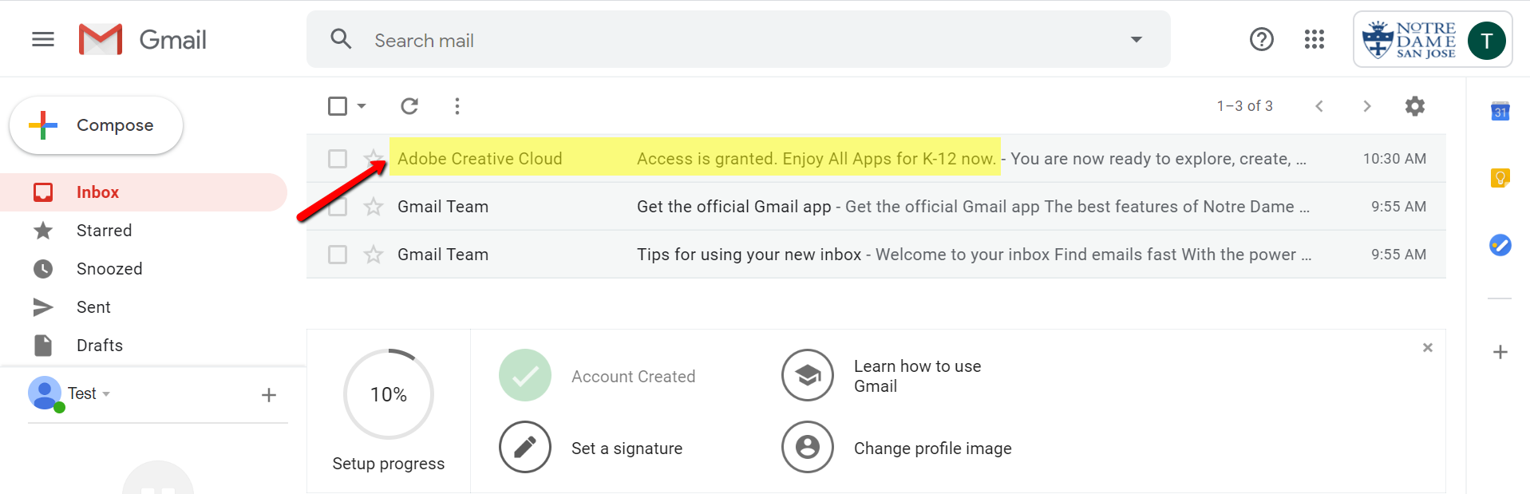Star the Adobe Creative Cloud email

tap(374, 158)
